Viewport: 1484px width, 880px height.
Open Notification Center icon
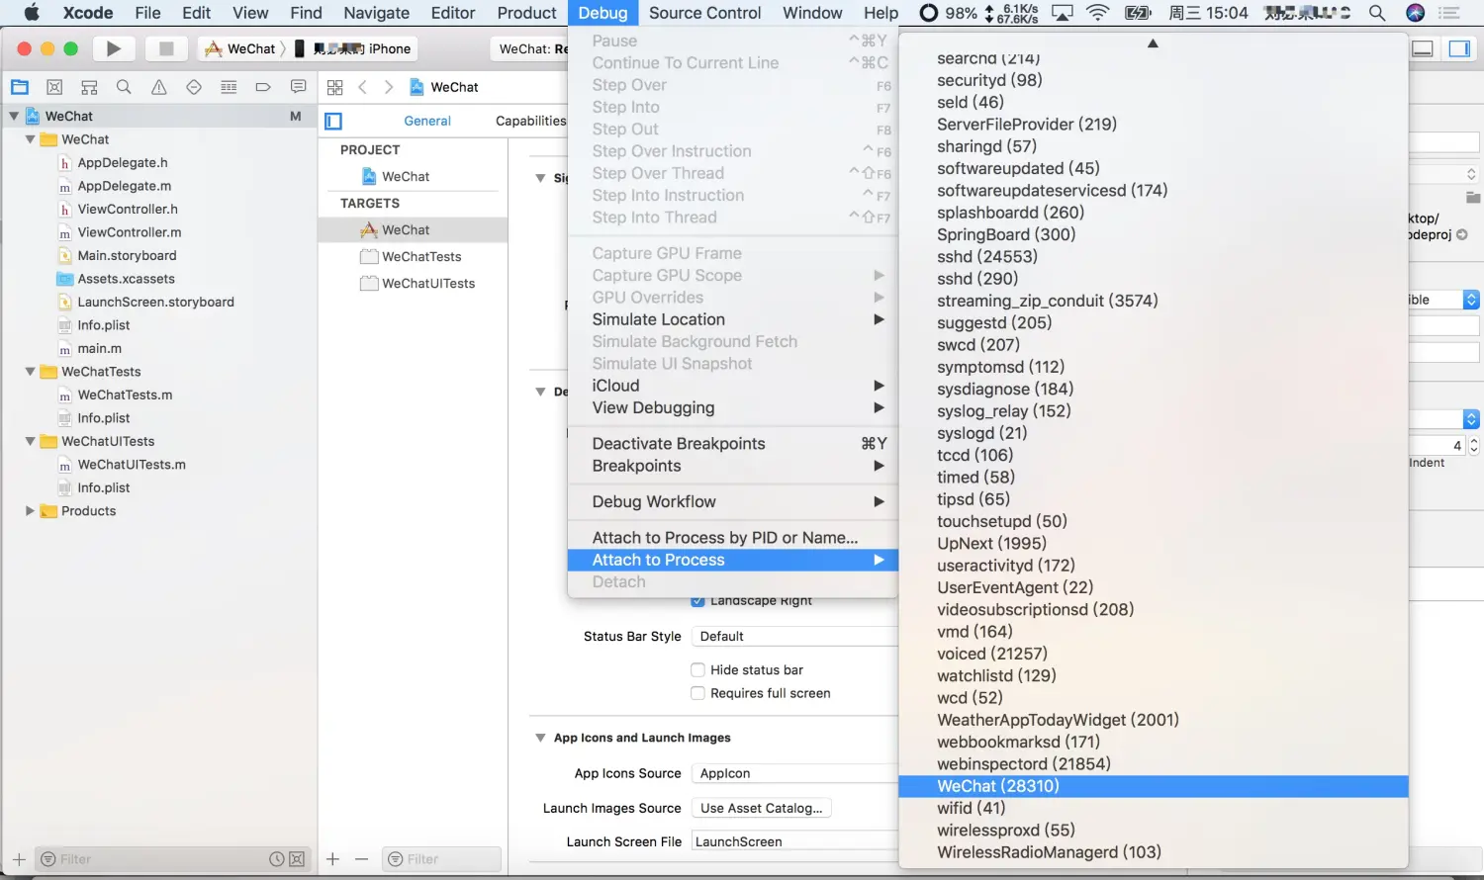1449,13
